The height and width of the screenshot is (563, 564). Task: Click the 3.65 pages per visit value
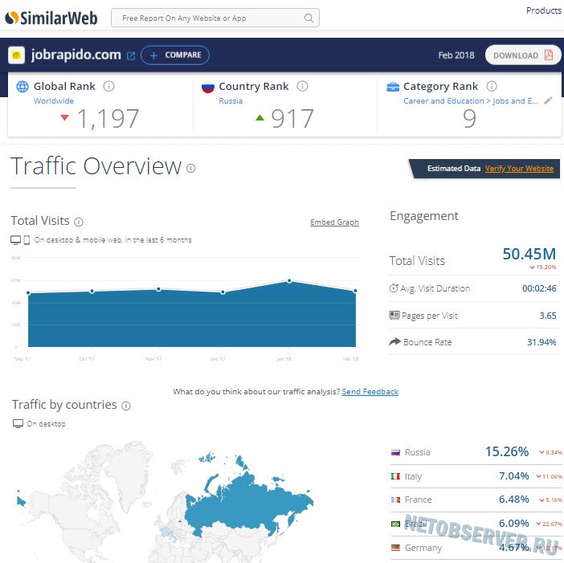tap(547, 316)
